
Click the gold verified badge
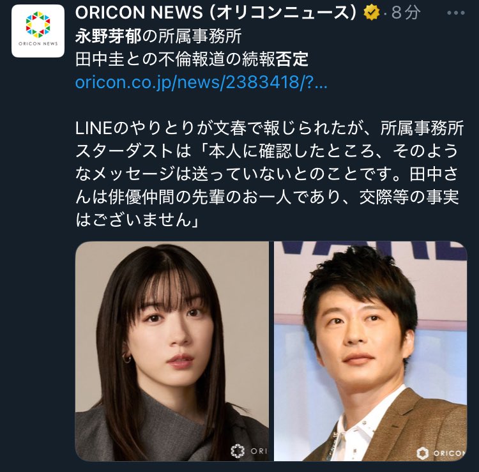pyautogui.click(x=371, y=13)
